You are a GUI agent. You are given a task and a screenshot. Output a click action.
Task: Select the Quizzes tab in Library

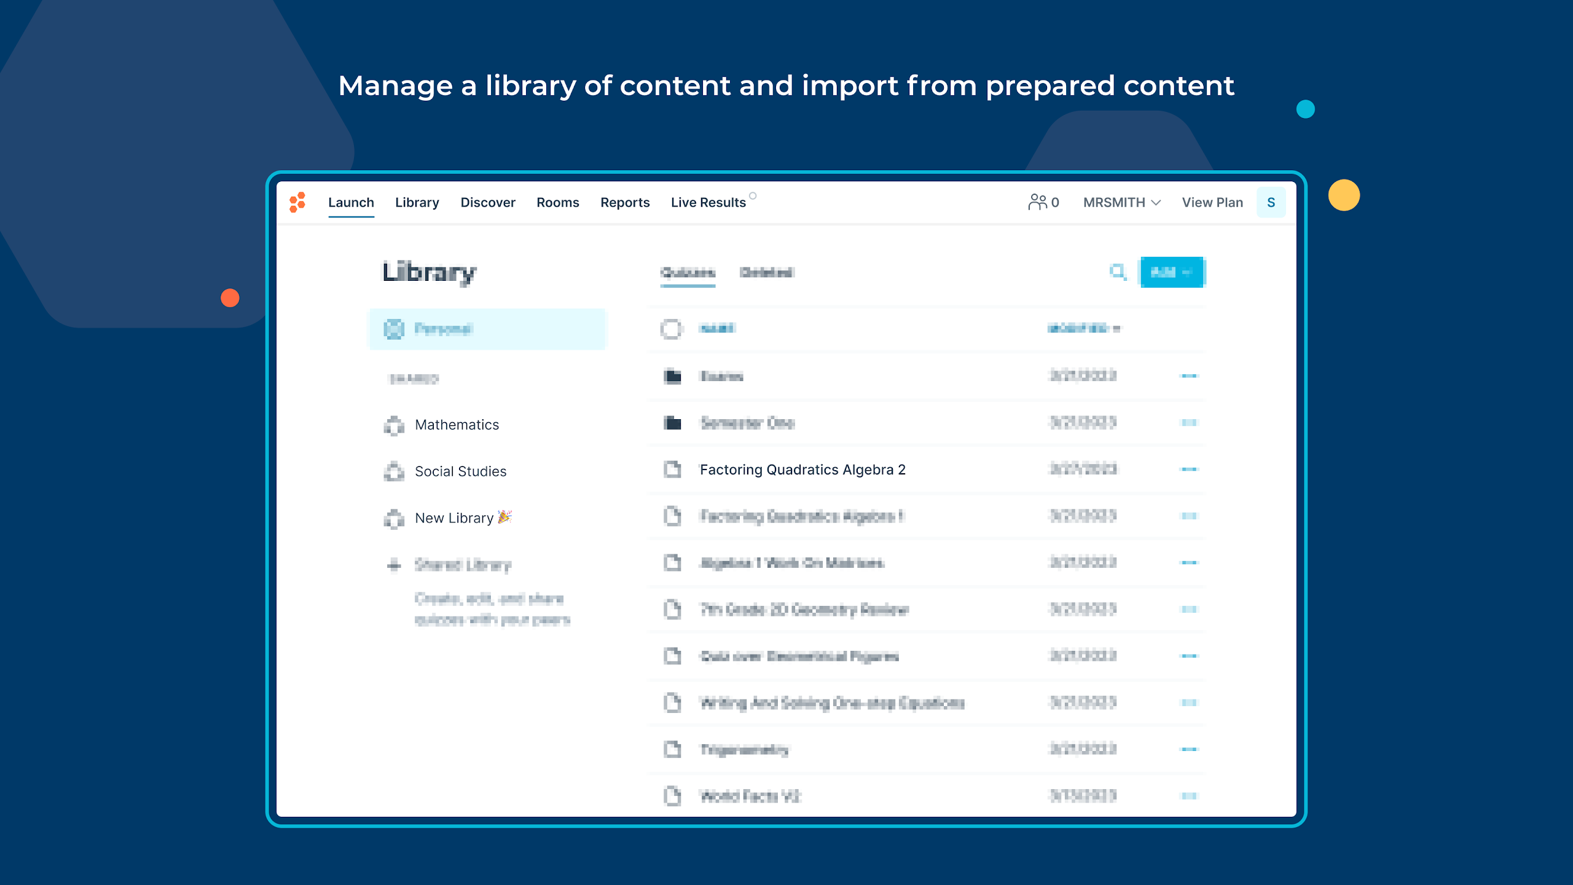[688, 272]
